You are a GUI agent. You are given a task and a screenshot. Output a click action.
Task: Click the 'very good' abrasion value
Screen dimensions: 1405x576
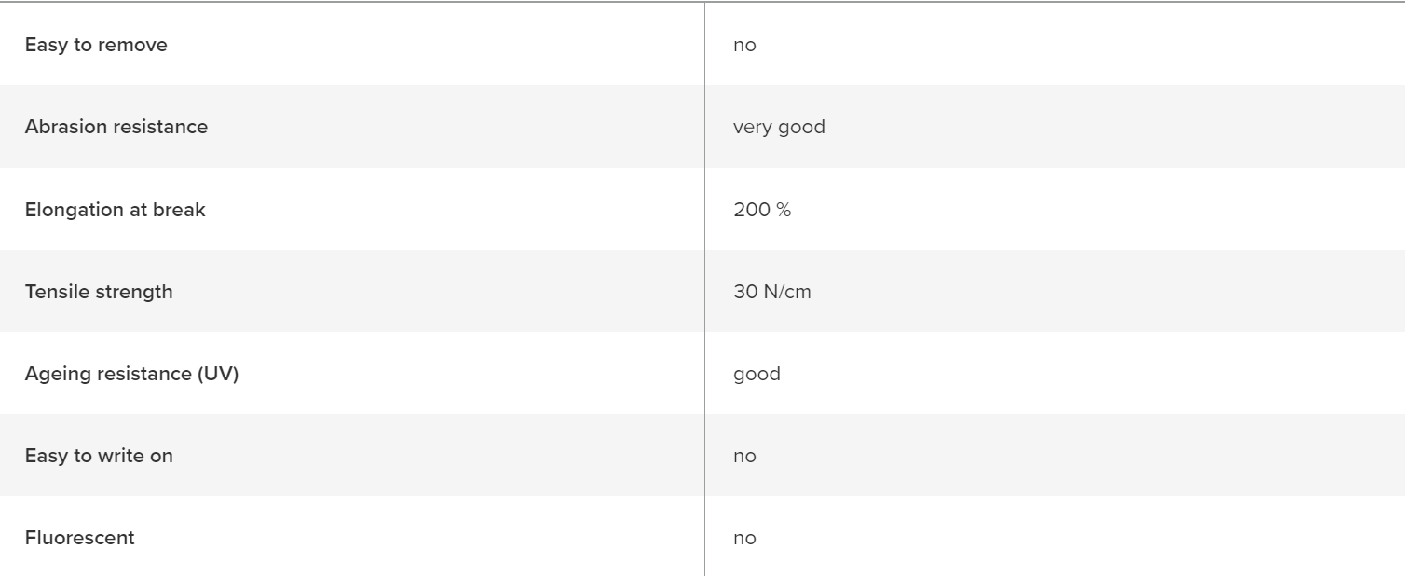779,127
